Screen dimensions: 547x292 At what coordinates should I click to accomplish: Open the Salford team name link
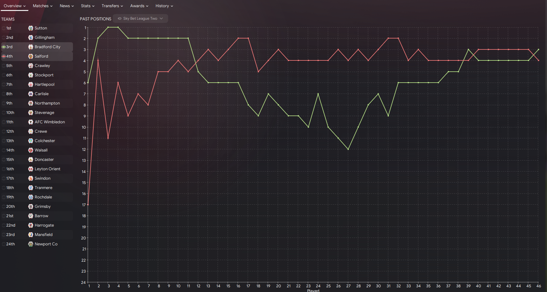pos(41,56)
